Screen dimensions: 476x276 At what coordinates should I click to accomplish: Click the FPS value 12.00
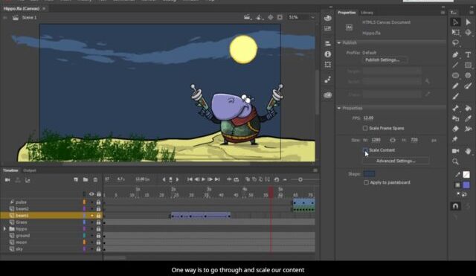pyautogui.click(x=369, y=118)
